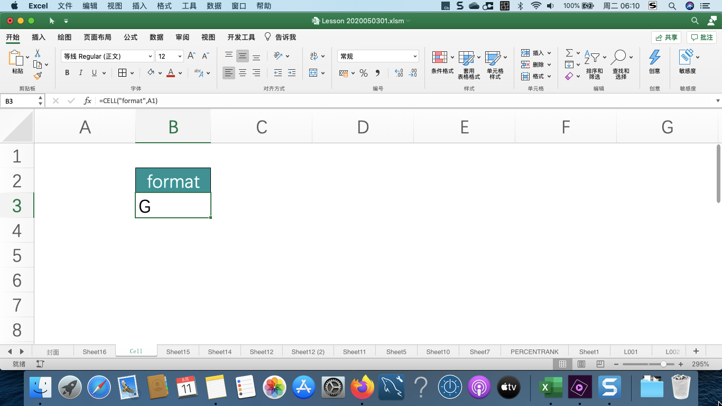Toggle Underline formatting
The image size is (722, 406).
coord(95,73)
